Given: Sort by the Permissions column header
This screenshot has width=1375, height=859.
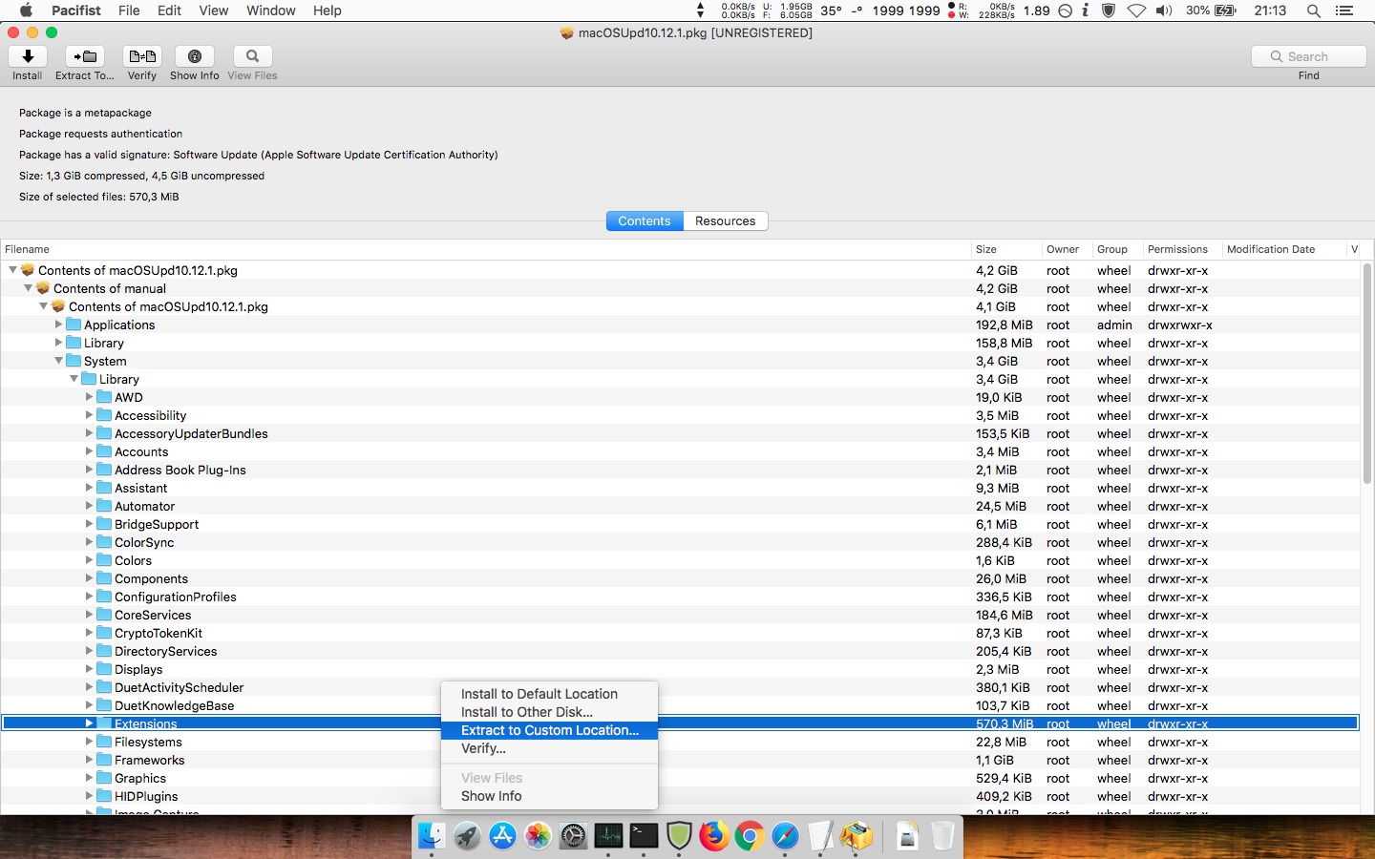Looking at the screenshot, I should tap(1182, 249).
